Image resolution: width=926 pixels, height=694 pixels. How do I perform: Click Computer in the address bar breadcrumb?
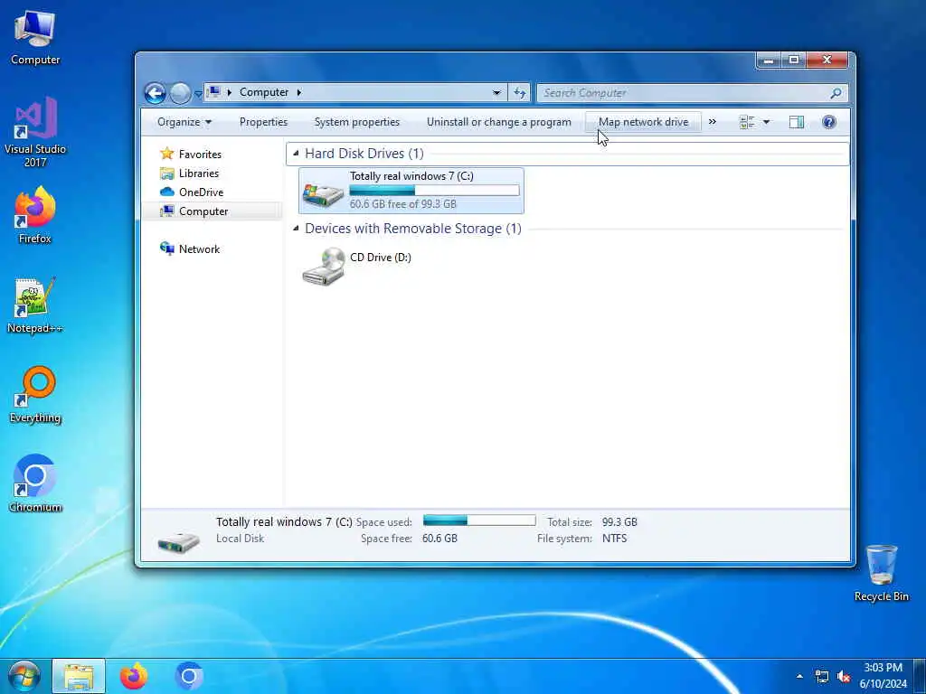tap(263, 92)
